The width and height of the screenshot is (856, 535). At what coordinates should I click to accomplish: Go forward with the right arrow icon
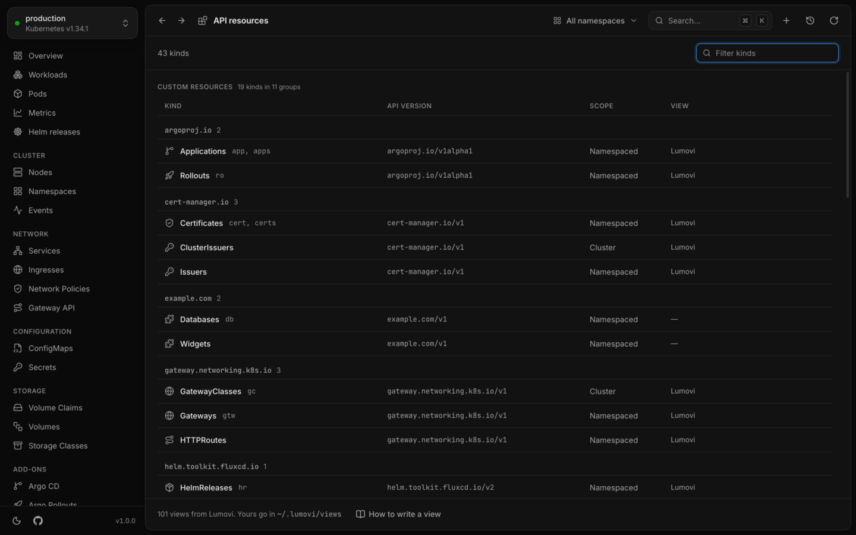(x=181, y=21)
